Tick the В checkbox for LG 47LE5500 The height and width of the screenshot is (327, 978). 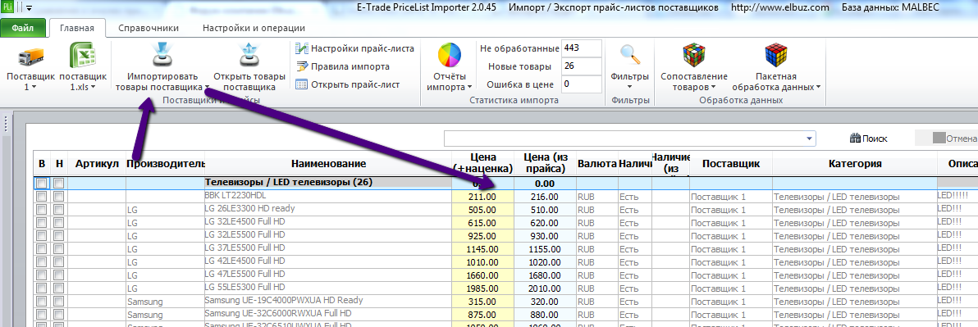[x=42, y=275]
